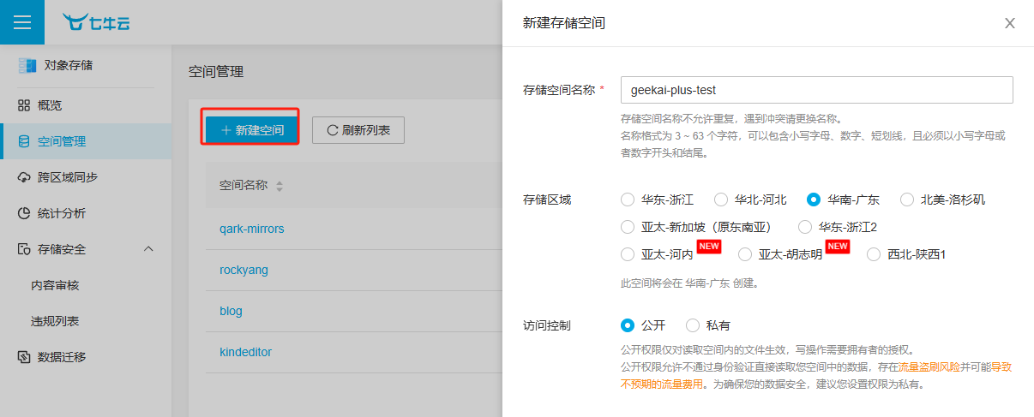This screenshot has height=417, width=1034.
Task: Click the sort arrows beside 空间名称
Action: [279, 186]
